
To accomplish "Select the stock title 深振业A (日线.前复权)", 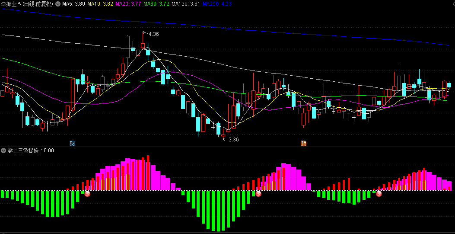I will coord(27,4).
